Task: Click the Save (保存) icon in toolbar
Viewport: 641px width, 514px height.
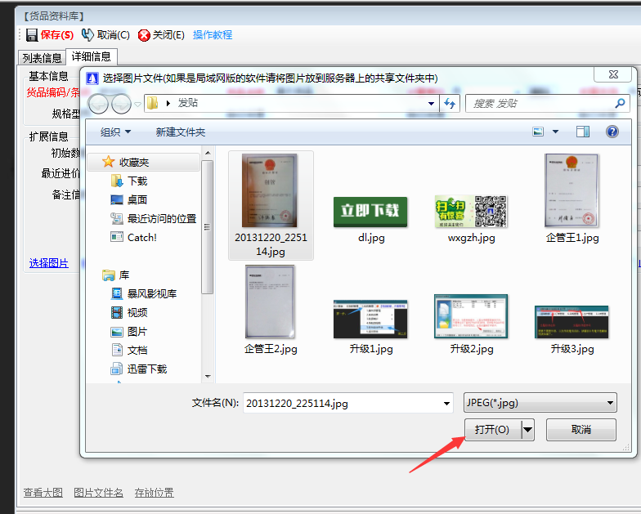Action: [x=32, y=35]
